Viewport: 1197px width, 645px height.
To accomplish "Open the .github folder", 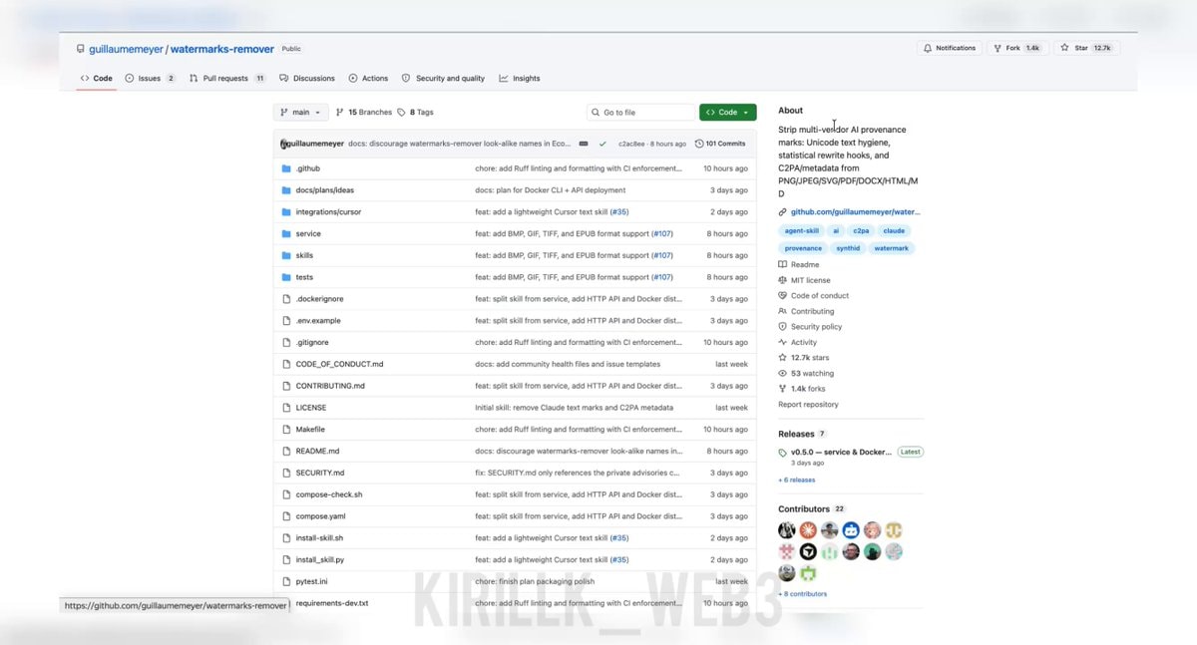I will pyautogui.click(x=307, y=168).
